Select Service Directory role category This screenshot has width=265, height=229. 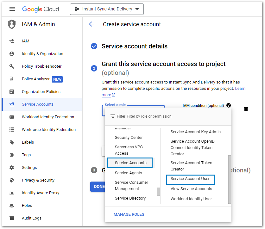(130, 198)
